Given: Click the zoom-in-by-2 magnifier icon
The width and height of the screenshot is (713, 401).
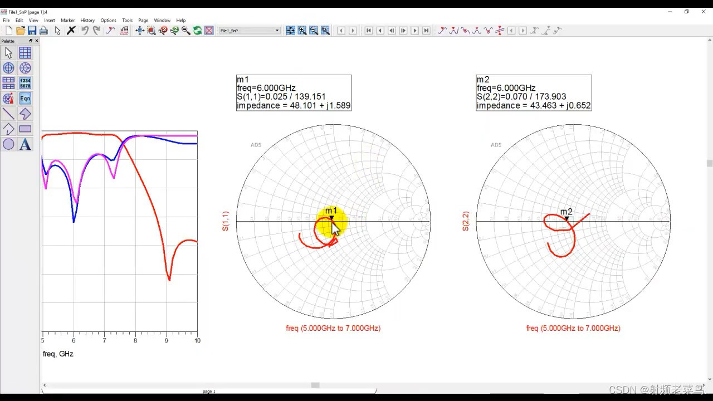Looking at the screenshot, I should tap(163, 31).
